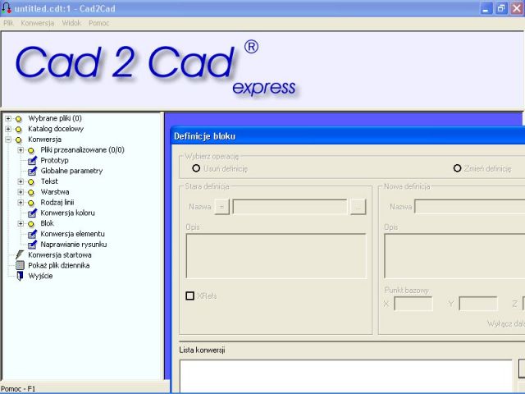Click yellow circle icon beside Rodzaj linii
Screen dimensions: 525x394
31,203
